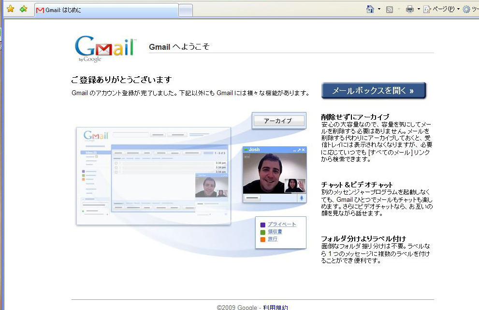Image resolution: width=479 pixels, height=310 pixels.
Task: Click the microphone icon in Josh chat
Action: [x=302, y=198]
